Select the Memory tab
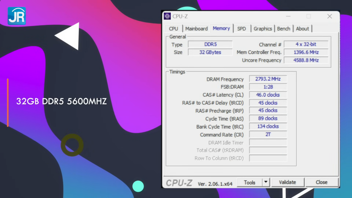 coord(221,28)
